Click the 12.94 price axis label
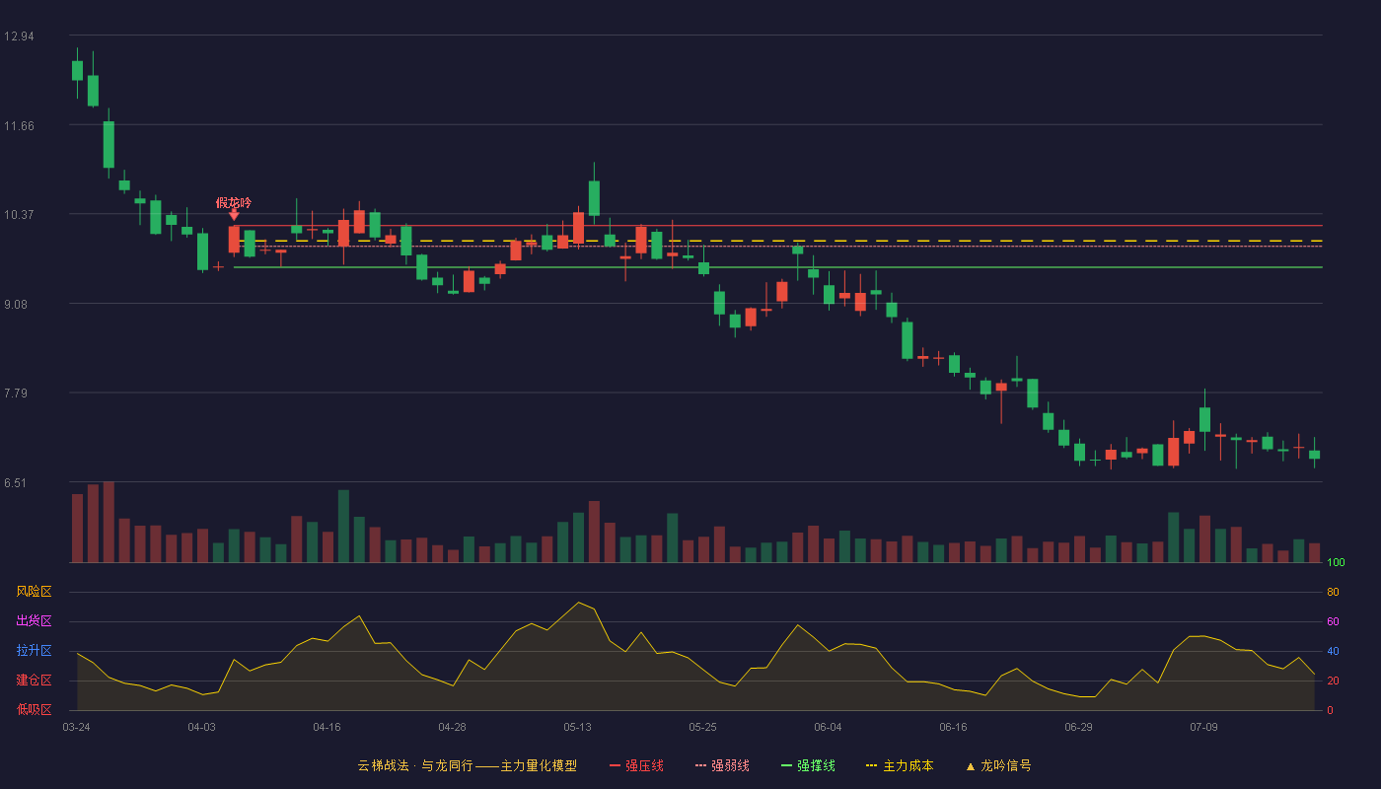Image resolution: width=1381 pixels, height=789 pixels. 19,36
